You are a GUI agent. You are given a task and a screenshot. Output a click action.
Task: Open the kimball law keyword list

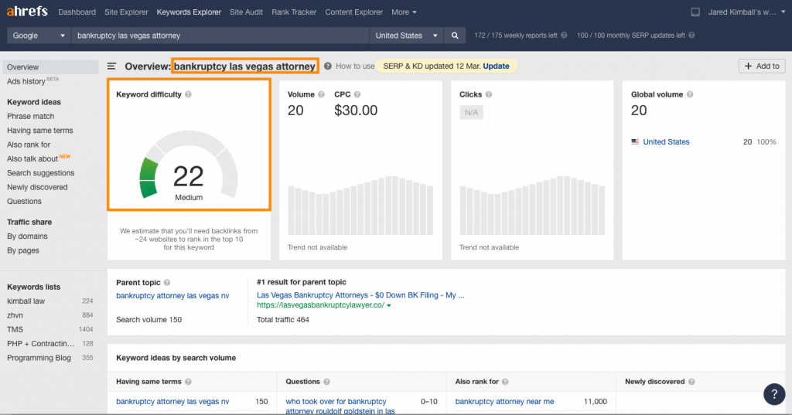point(26,301)
